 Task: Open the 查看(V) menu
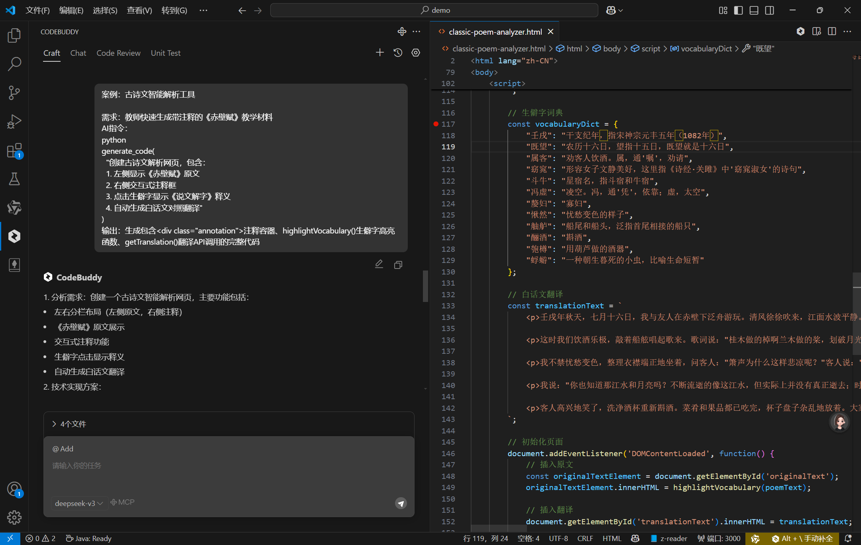[x=139, y=10]
